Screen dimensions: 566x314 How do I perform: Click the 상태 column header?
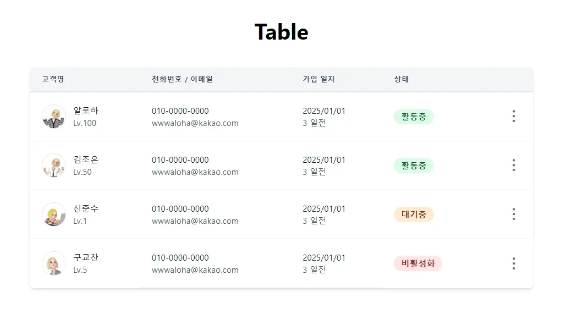coord(401,79)
